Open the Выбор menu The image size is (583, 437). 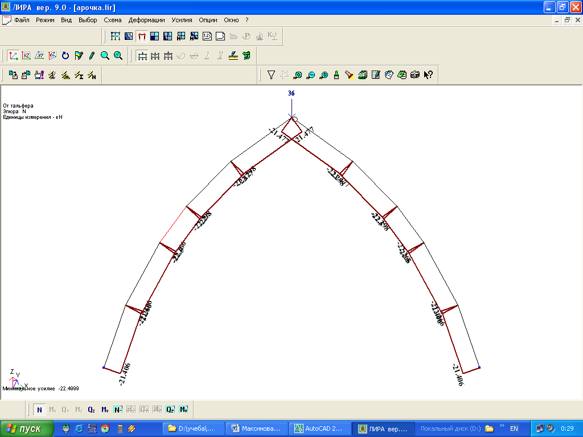click(x=88, y=20)
